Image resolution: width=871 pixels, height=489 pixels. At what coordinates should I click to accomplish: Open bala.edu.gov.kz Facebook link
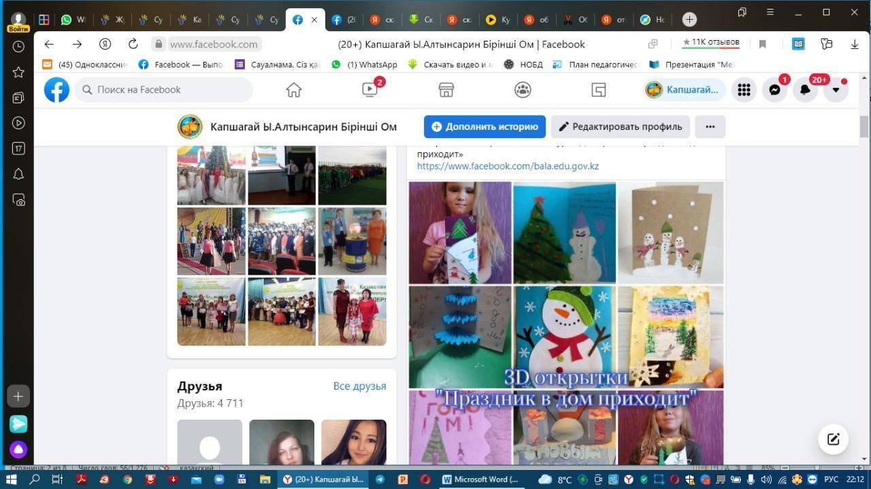508,166
